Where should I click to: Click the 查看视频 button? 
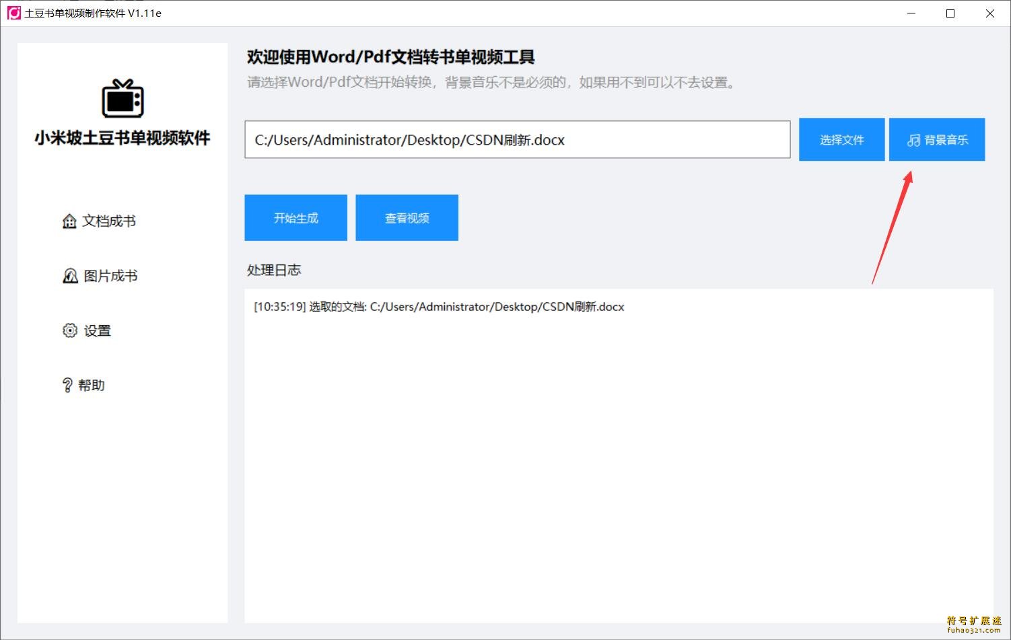point(407,218)
